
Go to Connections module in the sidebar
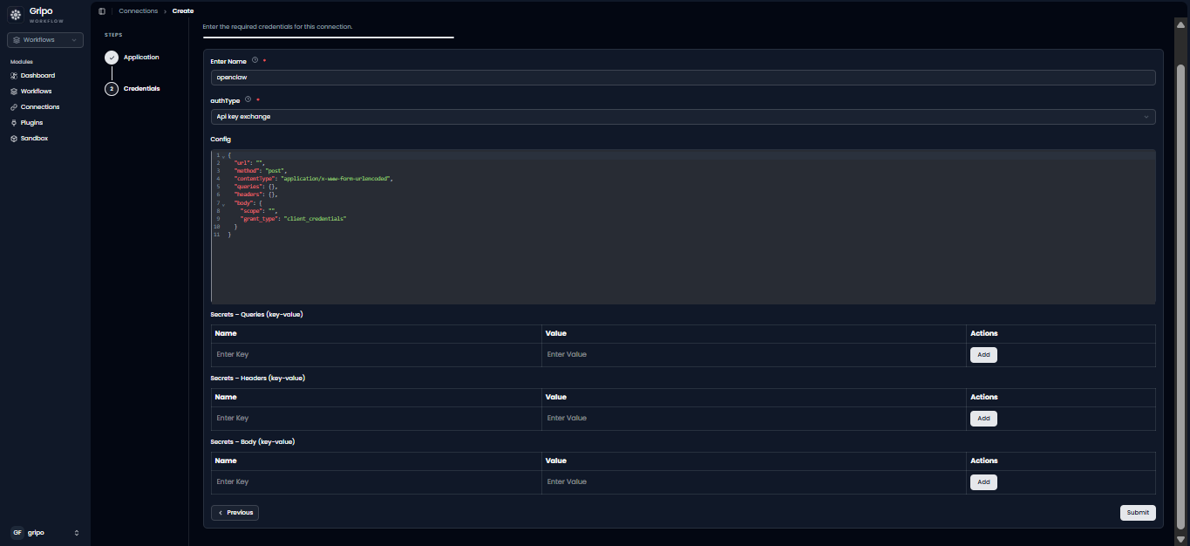tap(40, 107)
